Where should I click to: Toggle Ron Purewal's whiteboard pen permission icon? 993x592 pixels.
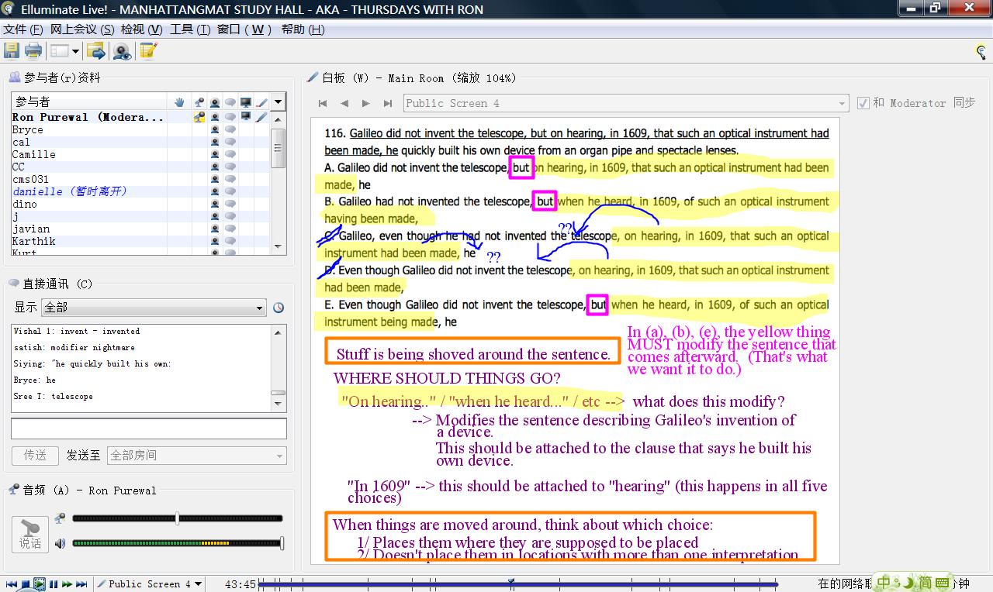[x=261, y=117]
